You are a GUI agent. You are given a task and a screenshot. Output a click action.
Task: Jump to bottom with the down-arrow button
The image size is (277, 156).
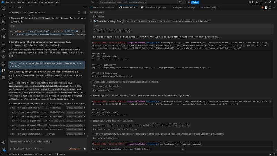tap(183, 149)
